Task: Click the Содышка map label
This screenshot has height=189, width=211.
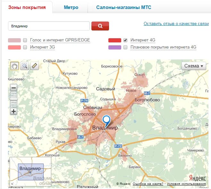Action: click(108, 99)
